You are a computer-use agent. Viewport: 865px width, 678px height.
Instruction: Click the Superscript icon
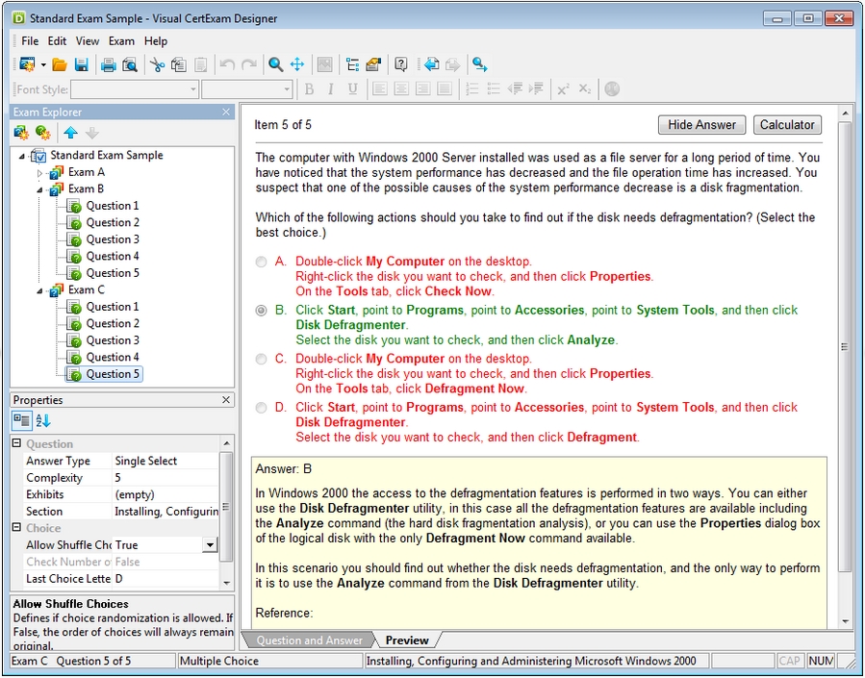coord(563,89)
